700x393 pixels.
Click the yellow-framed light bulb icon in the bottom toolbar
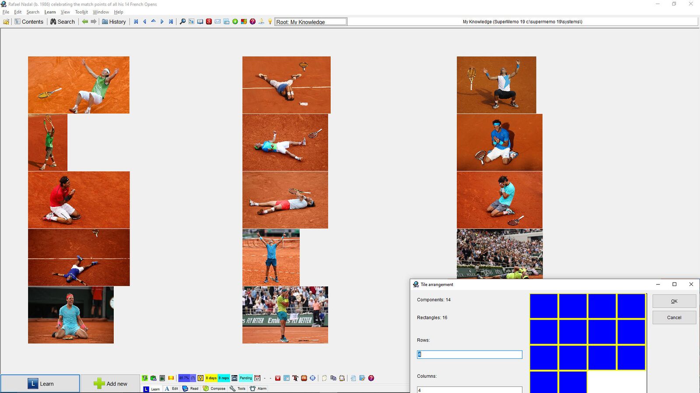pos(200,378)
